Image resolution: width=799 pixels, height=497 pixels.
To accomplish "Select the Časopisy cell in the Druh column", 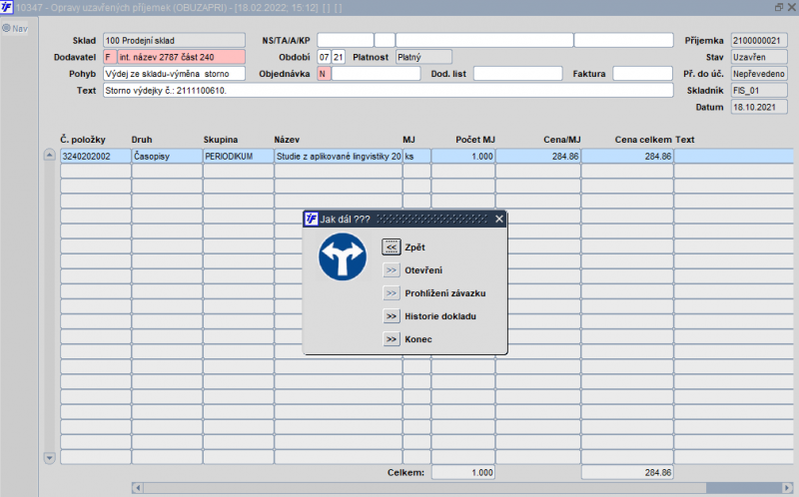I will pos(166,157).
